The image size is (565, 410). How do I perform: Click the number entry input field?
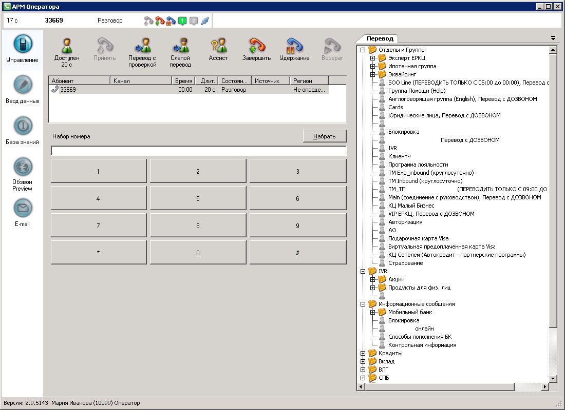pyautogui.click(x=198, y=151)
